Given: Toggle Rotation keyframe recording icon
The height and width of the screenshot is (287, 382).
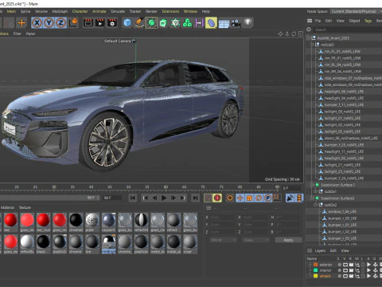Looking at the screenshot, I should (x=259, y=198).
